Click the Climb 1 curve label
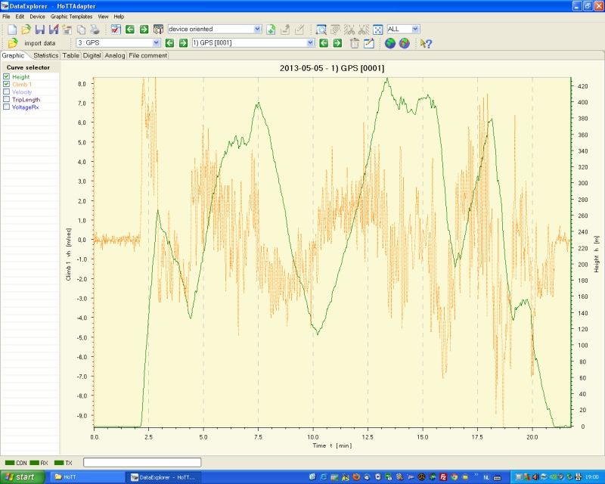 pyautogui.click(x=22, y=84)
